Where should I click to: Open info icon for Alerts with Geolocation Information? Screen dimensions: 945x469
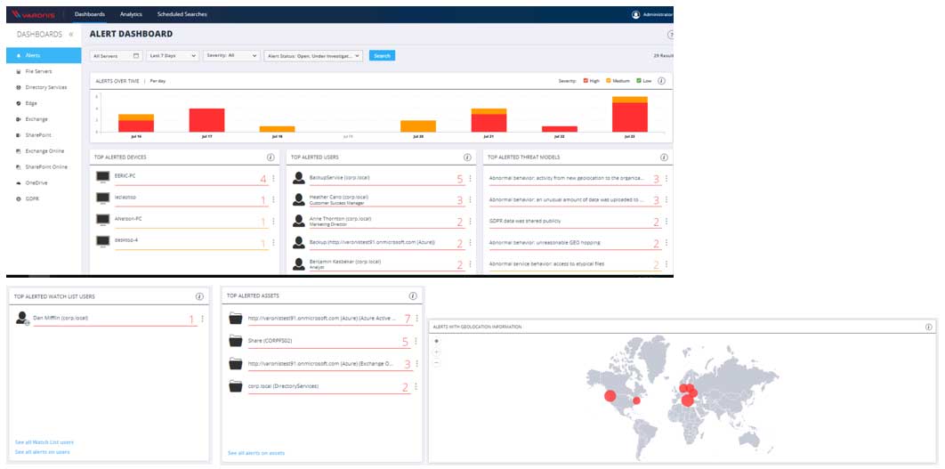(929, 327)
